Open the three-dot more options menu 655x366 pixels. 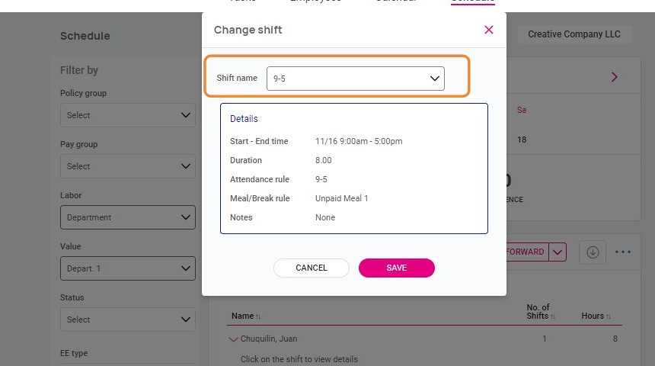click(x=623, y=252)
